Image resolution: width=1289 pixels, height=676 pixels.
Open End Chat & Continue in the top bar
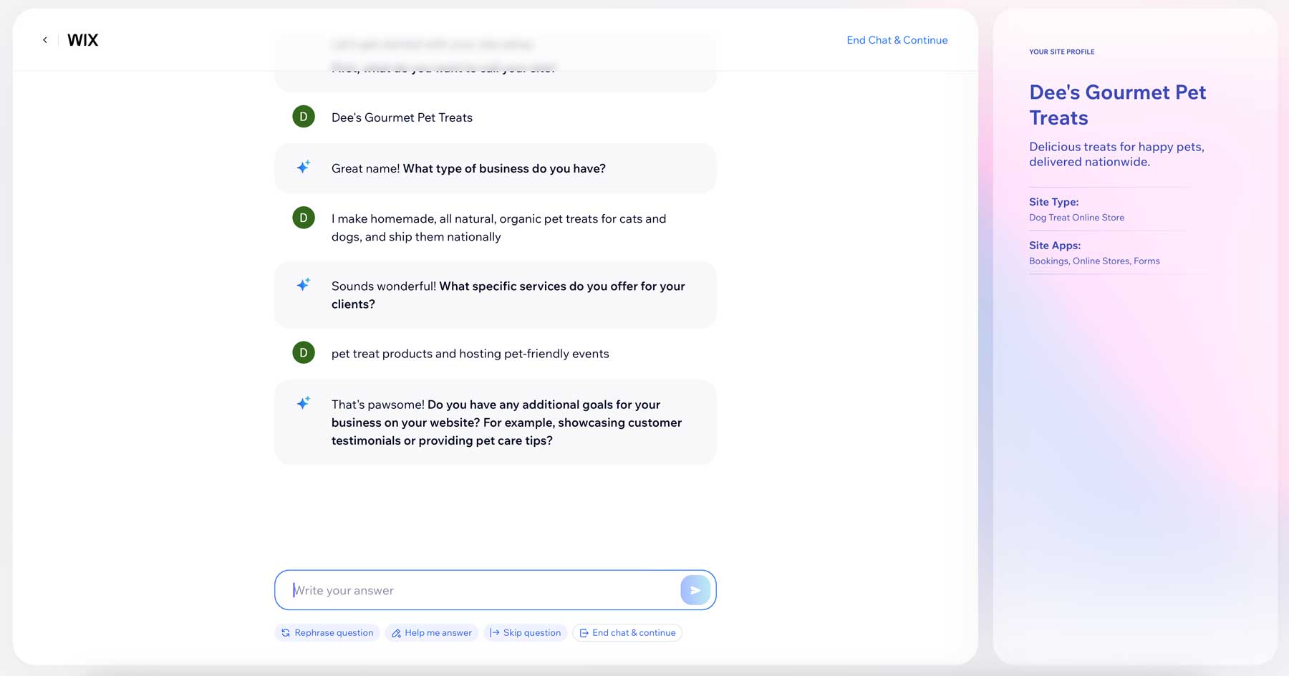click(x=897, y=40)
